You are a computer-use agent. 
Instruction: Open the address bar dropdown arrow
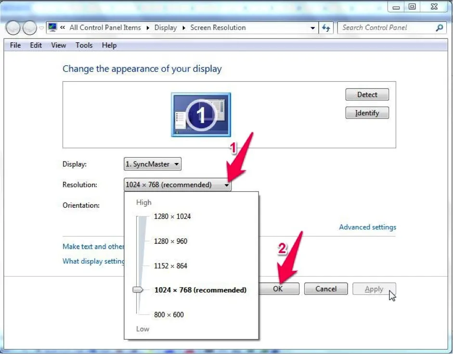313,27
